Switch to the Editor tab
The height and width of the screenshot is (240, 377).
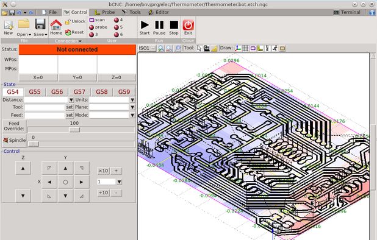[159, 12]
